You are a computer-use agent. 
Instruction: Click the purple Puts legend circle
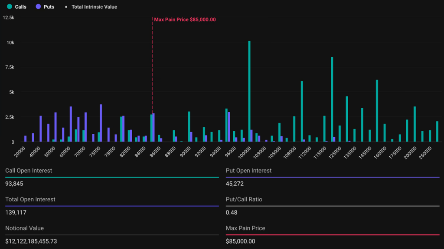tap(39, 6)
